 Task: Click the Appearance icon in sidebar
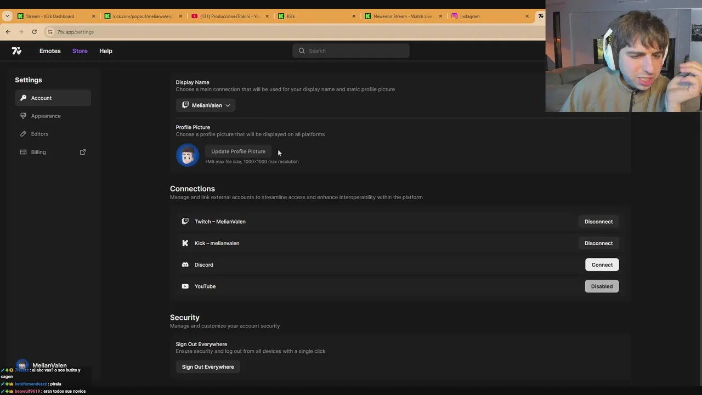(x=23, y=116)
